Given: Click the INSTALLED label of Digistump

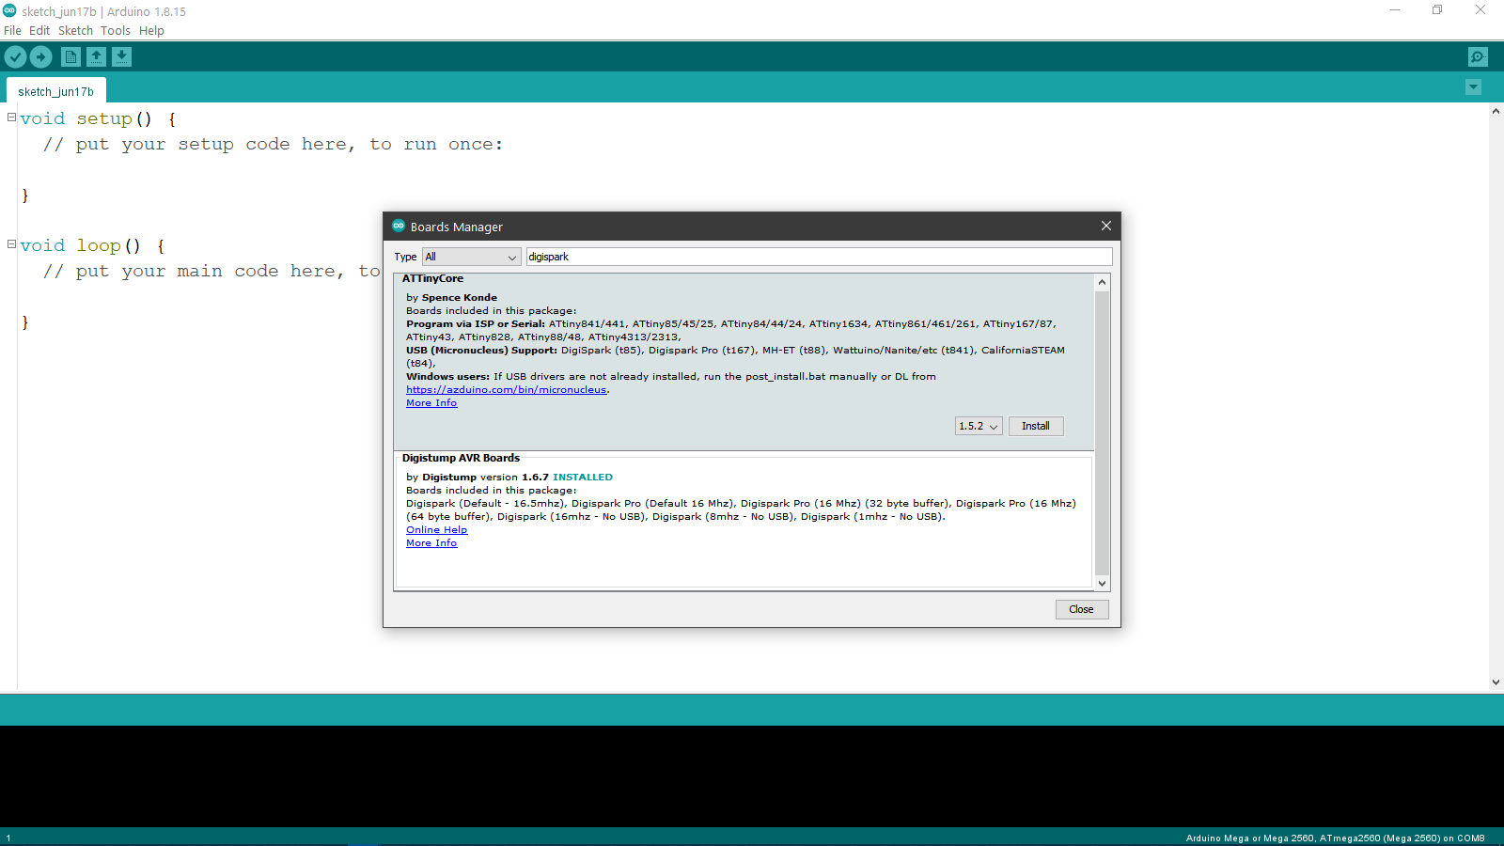Looking at the screenshot, I should 583,477.
